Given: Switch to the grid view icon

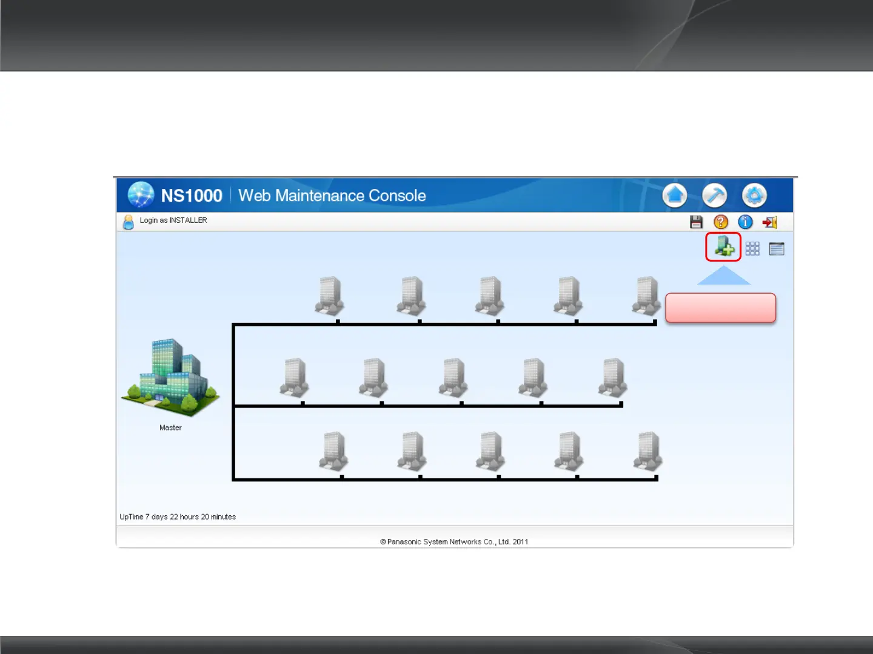Looking at the screenshot, I should [x=752, y=248].
